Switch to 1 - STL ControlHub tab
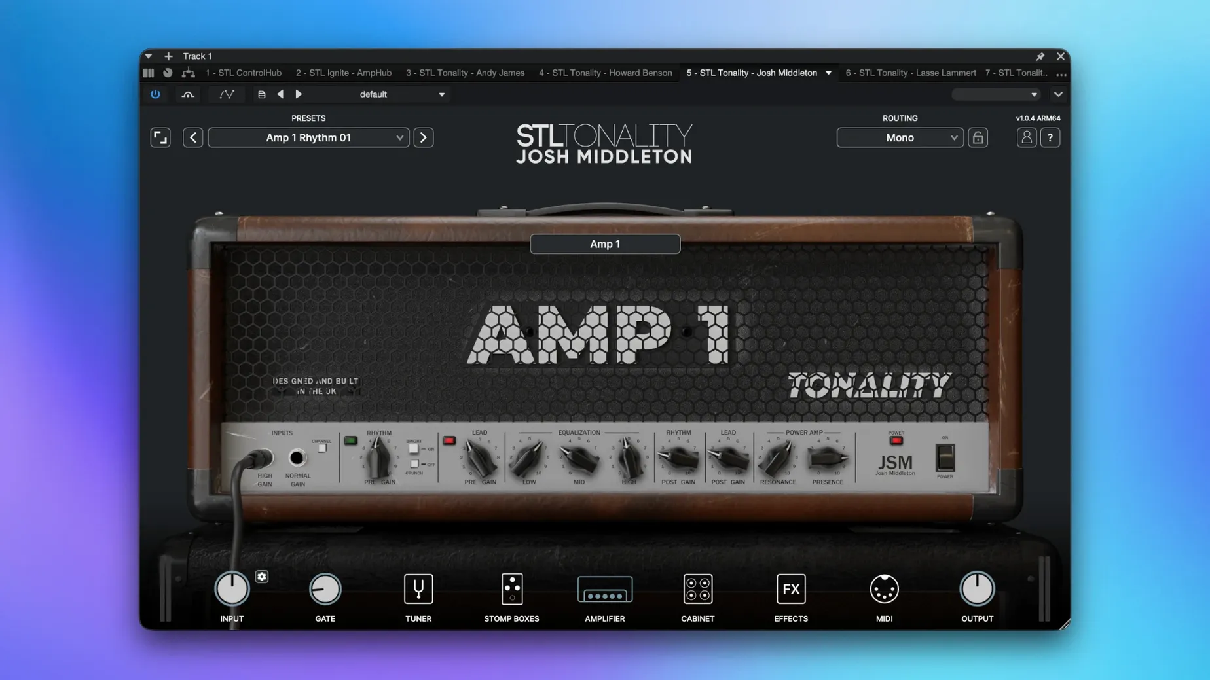The image size is (1210, 680). [243, 73]
